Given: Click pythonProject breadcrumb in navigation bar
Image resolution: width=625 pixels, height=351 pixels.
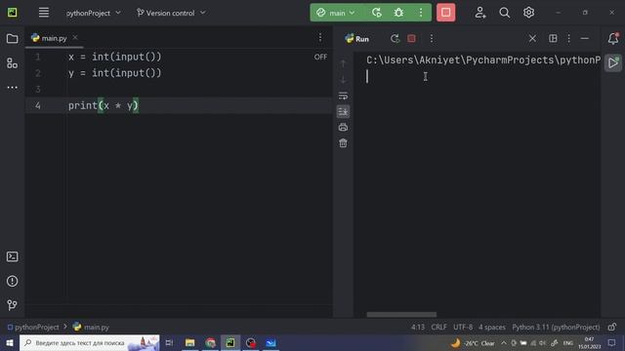Looking at the screenshot, I should [x=33, y=328].
